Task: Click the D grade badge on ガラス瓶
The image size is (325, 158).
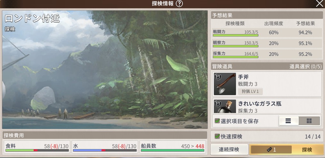Action: click(x=218, y=103)
